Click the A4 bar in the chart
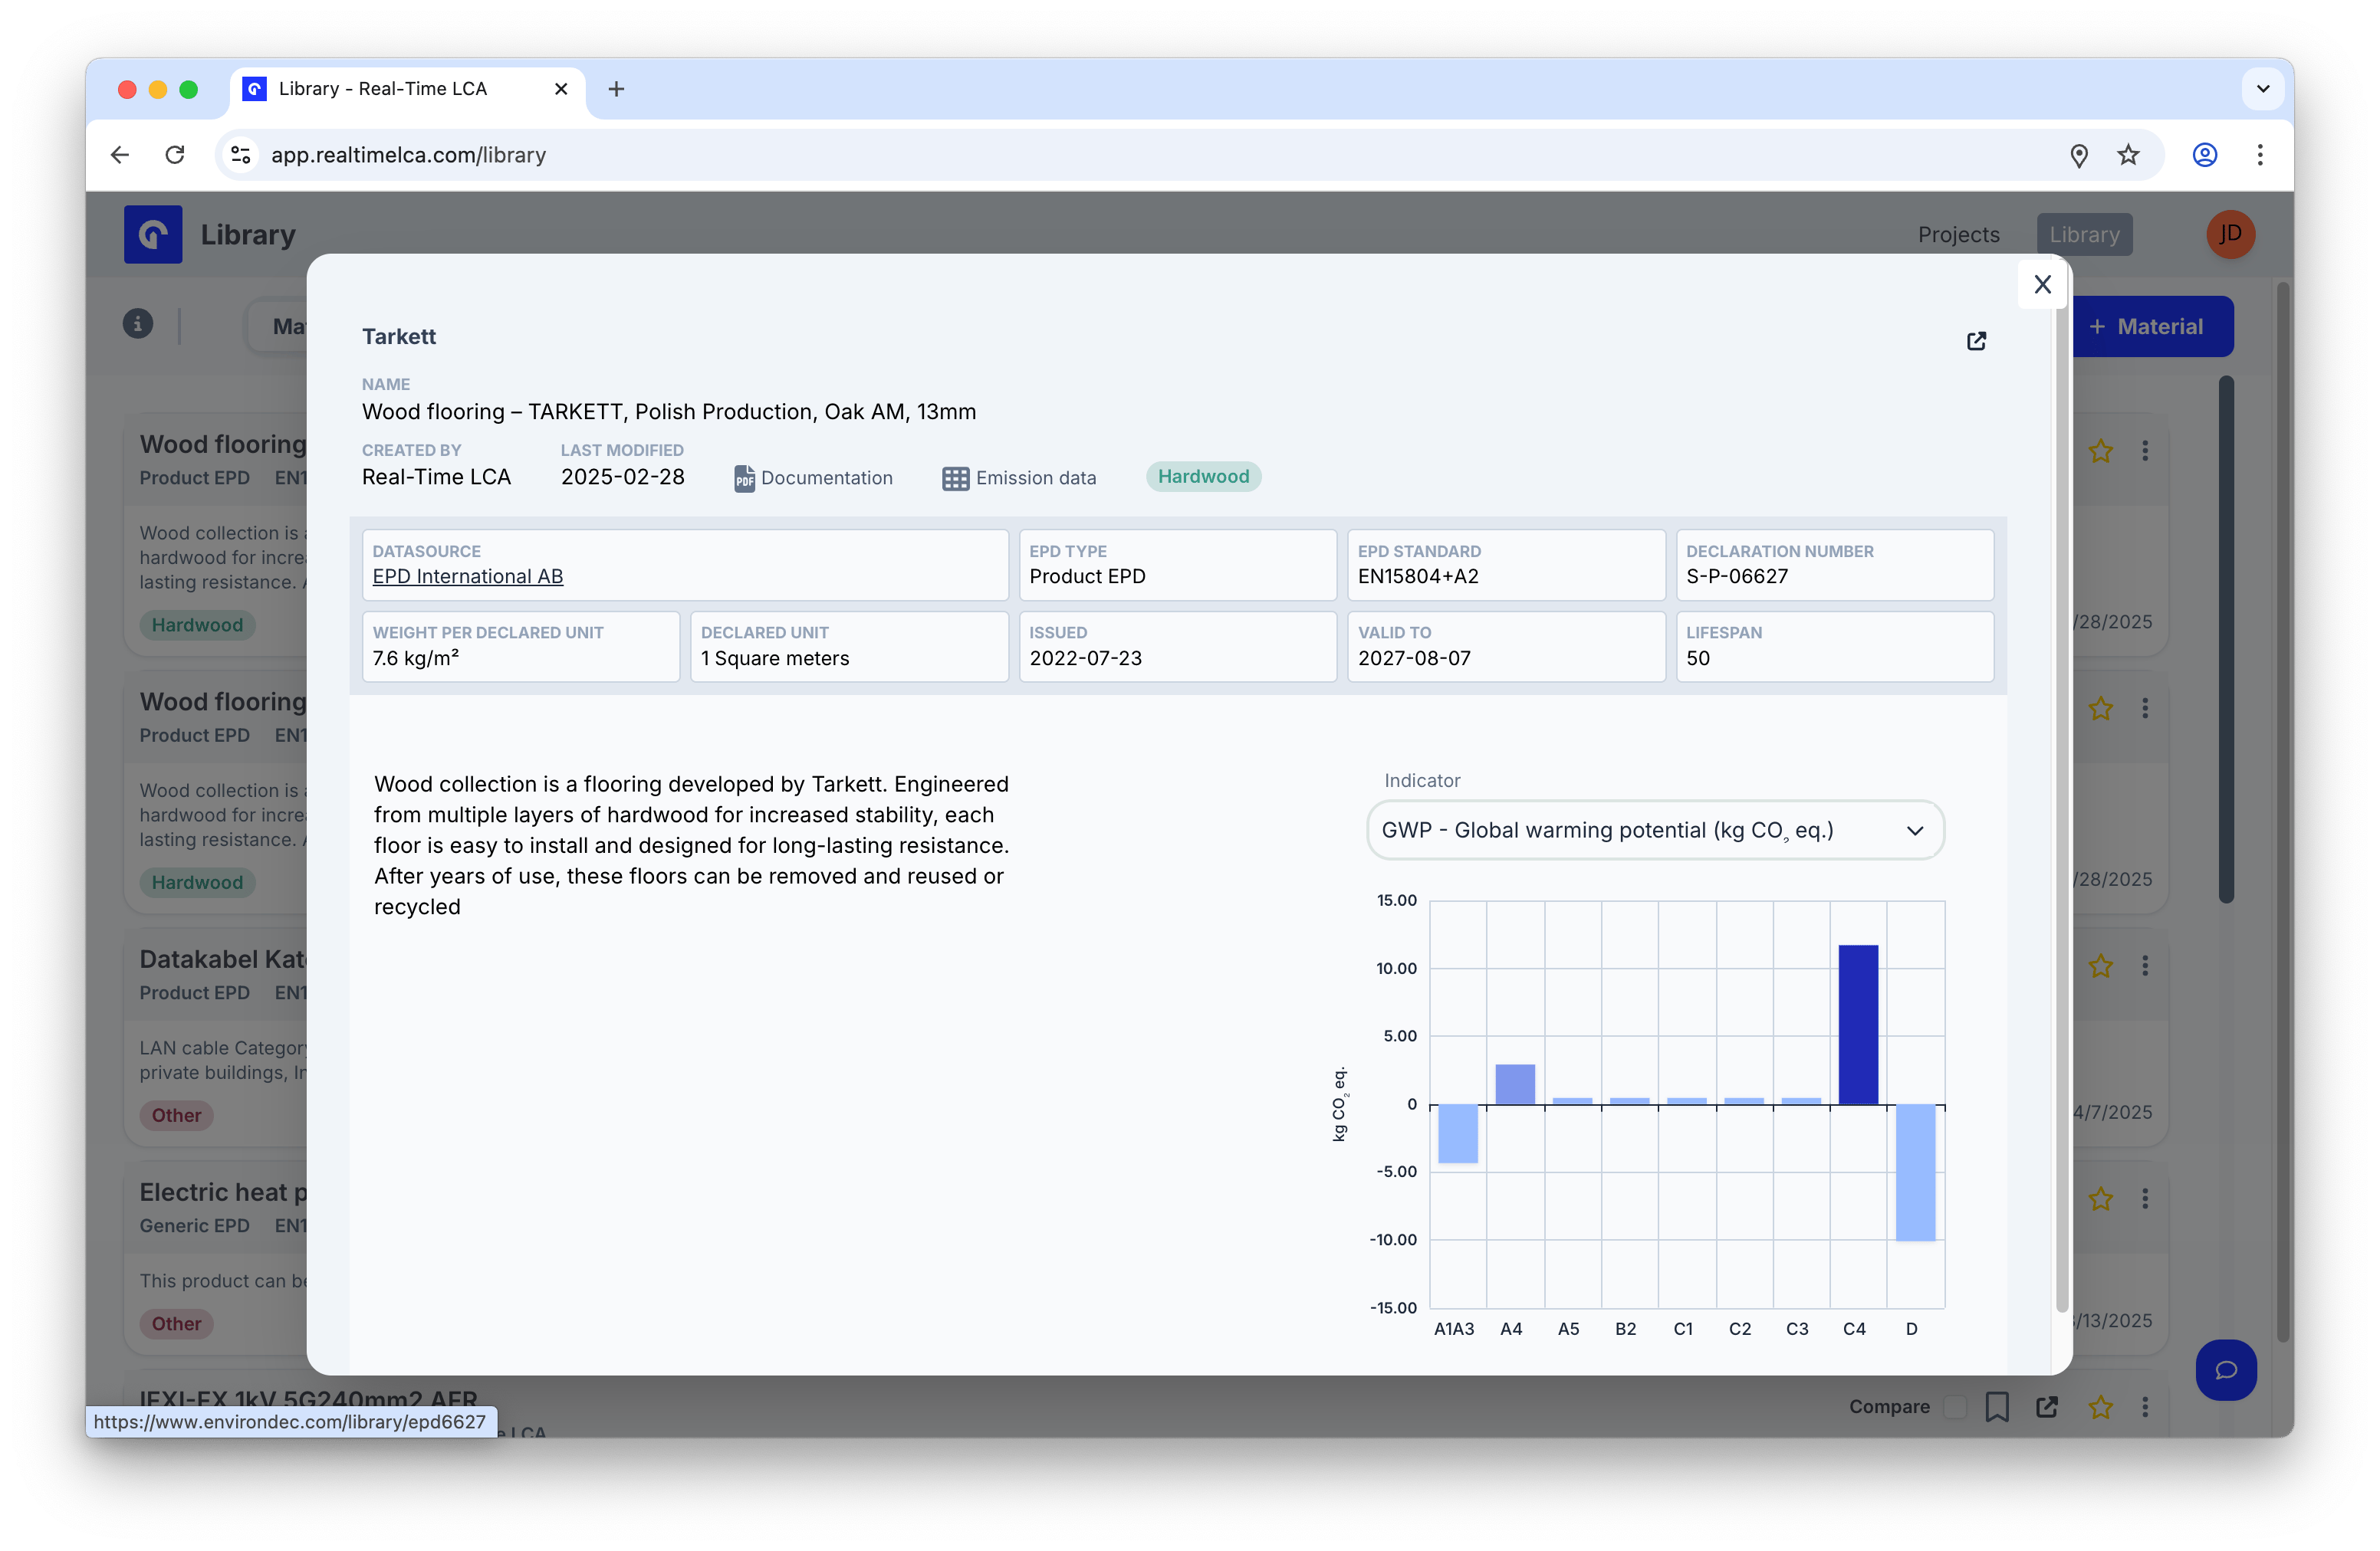 1515,1084
